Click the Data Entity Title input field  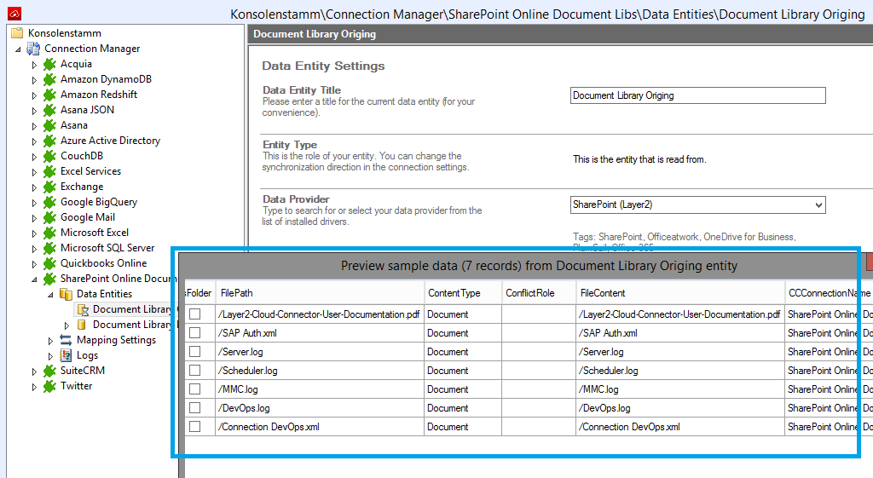[697, 95]
